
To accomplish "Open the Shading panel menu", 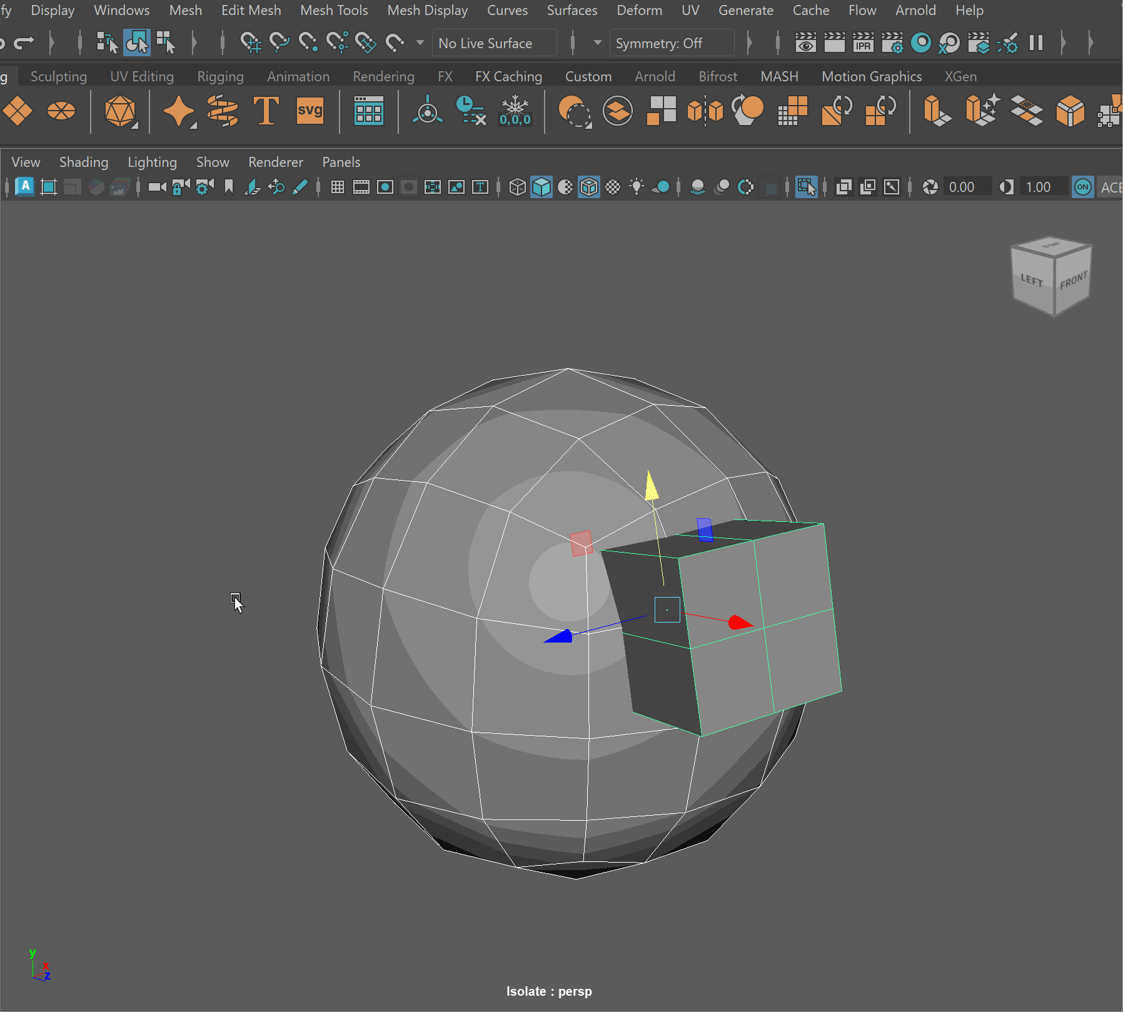I will pyautogui.click(x=84, y=162).
